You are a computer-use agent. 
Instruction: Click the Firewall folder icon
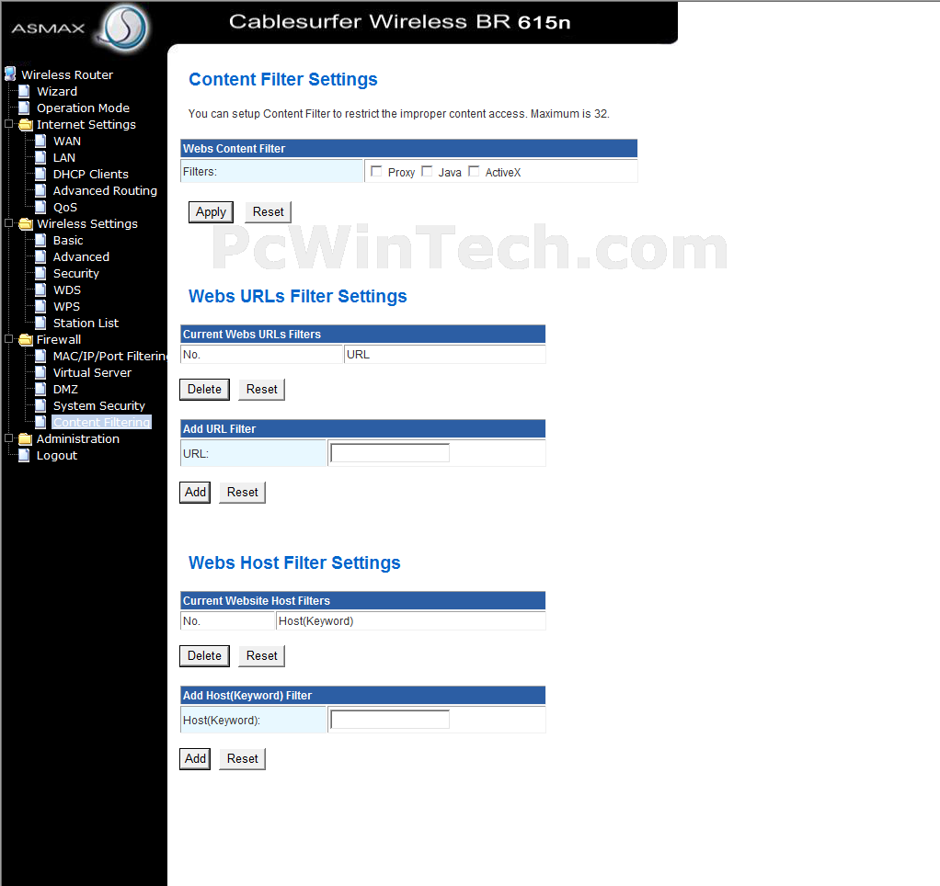26,340
